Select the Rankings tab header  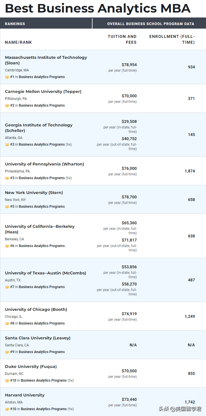(x=15, y=24)
